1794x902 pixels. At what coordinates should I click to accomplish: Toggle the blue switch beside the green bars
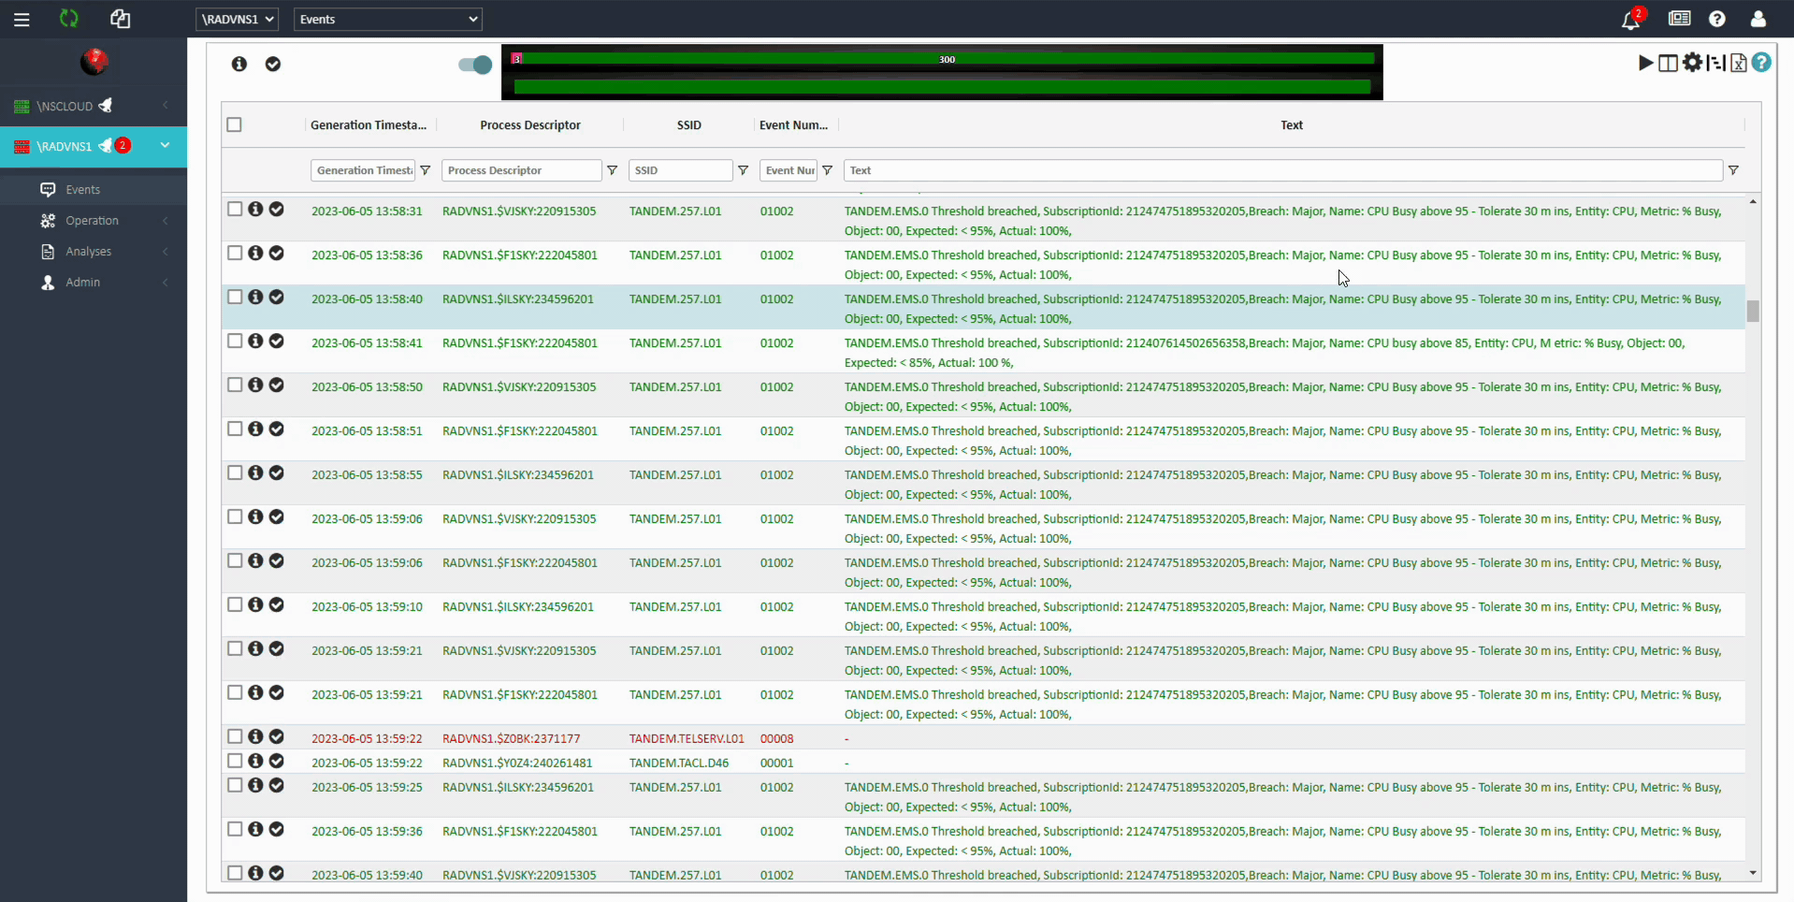coord(475,65)
